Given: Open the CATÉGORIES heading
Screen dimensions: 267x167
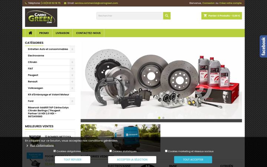Looking at the screenshot, I should pyautogui.click(x=34, y=43).
